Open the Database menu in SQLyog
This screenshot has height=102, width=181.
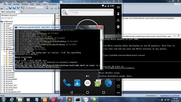(25, 4)
